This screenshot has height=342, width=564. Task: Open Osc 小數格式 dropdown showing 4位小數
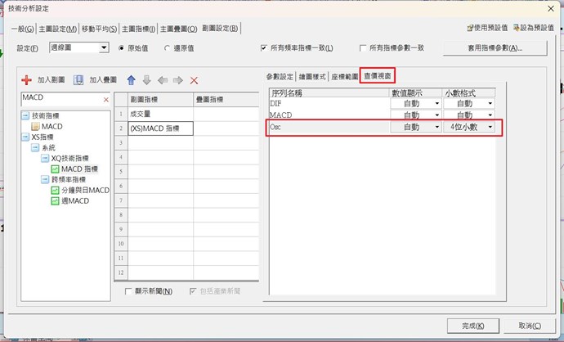[490, 128]
